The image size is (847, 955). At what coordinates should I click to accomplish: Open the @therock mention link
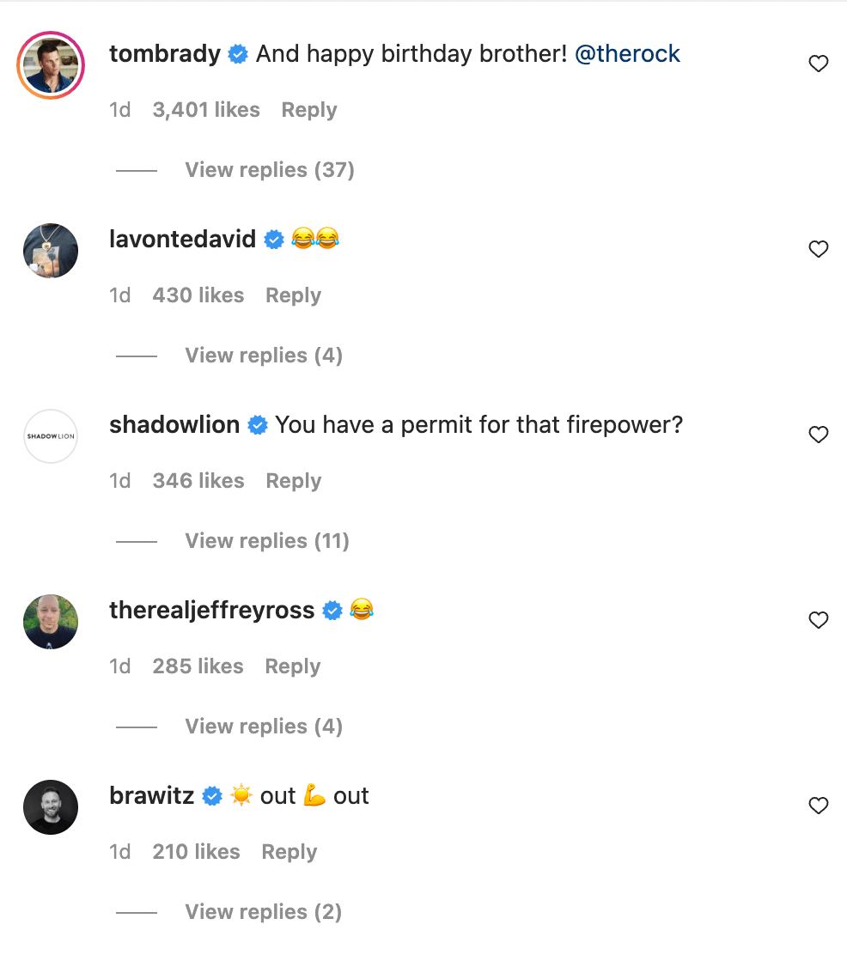[627, 54]
